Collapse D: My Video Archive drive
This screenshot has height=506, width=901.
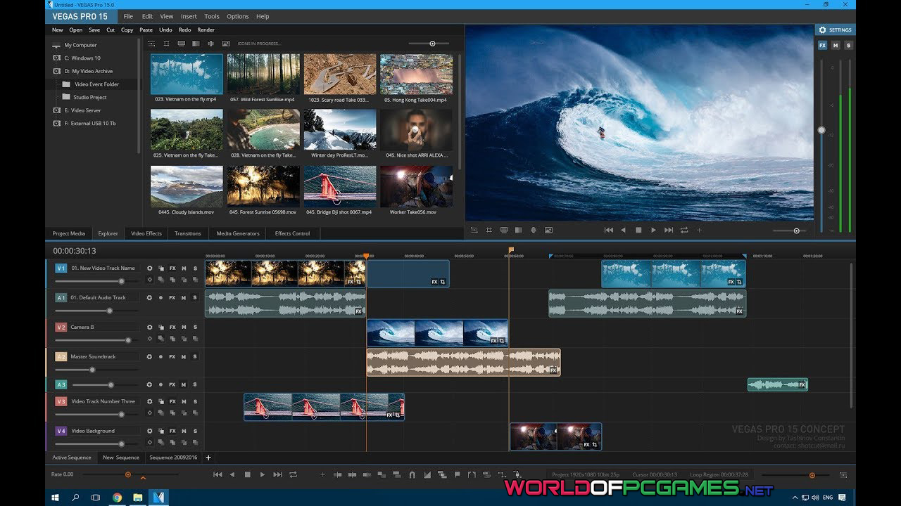pyautogui.click(x=56, y=71)
